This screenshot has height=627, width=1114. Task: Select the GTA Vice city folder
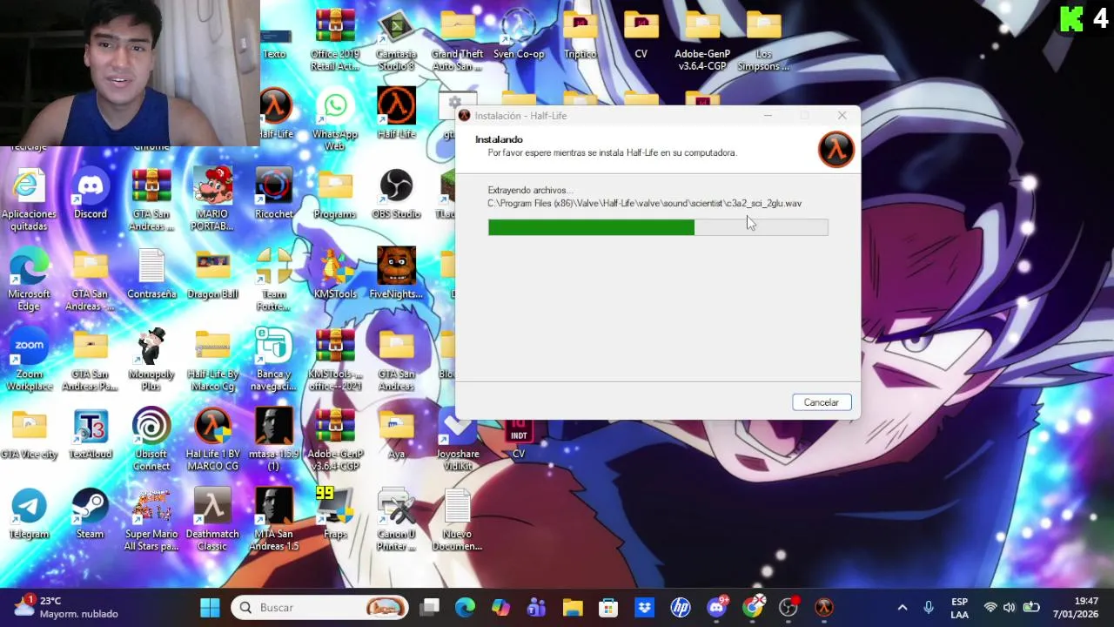pos(29,435)
